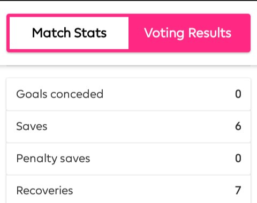Viewport: 257px width, 203px height.
Task: Tap the Penalty saves value 0
Action: point(238,159)
